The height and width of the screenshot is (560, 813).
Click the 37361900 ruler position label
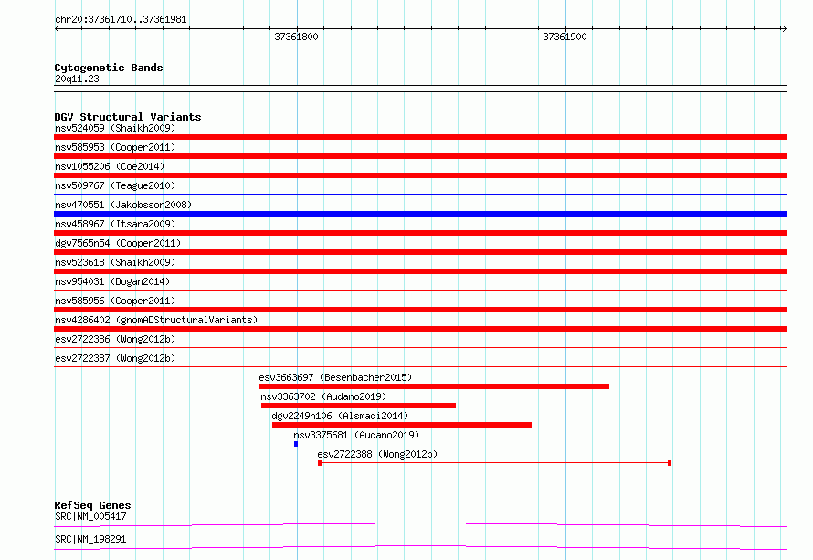pos(565,37)
